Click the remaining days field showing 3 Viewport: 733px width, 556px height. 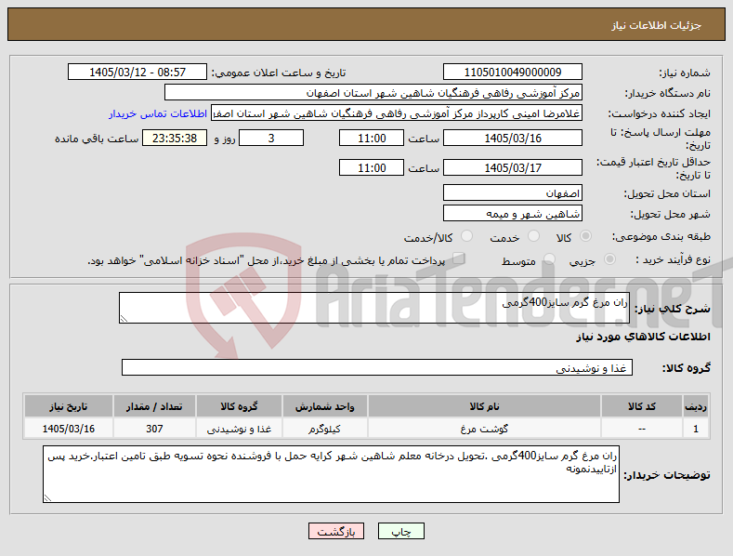271,138
